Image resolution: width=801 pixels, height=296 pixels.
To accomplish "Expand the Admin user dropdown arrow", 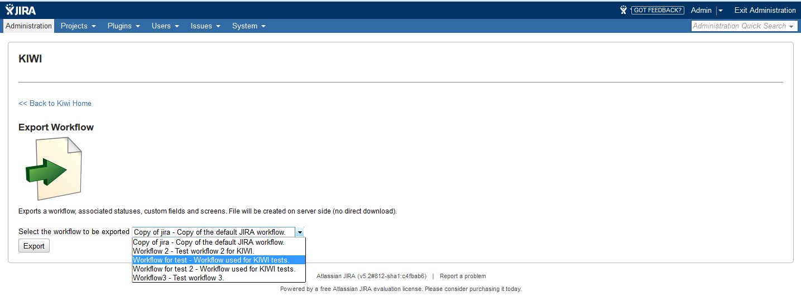I will 721,11.
